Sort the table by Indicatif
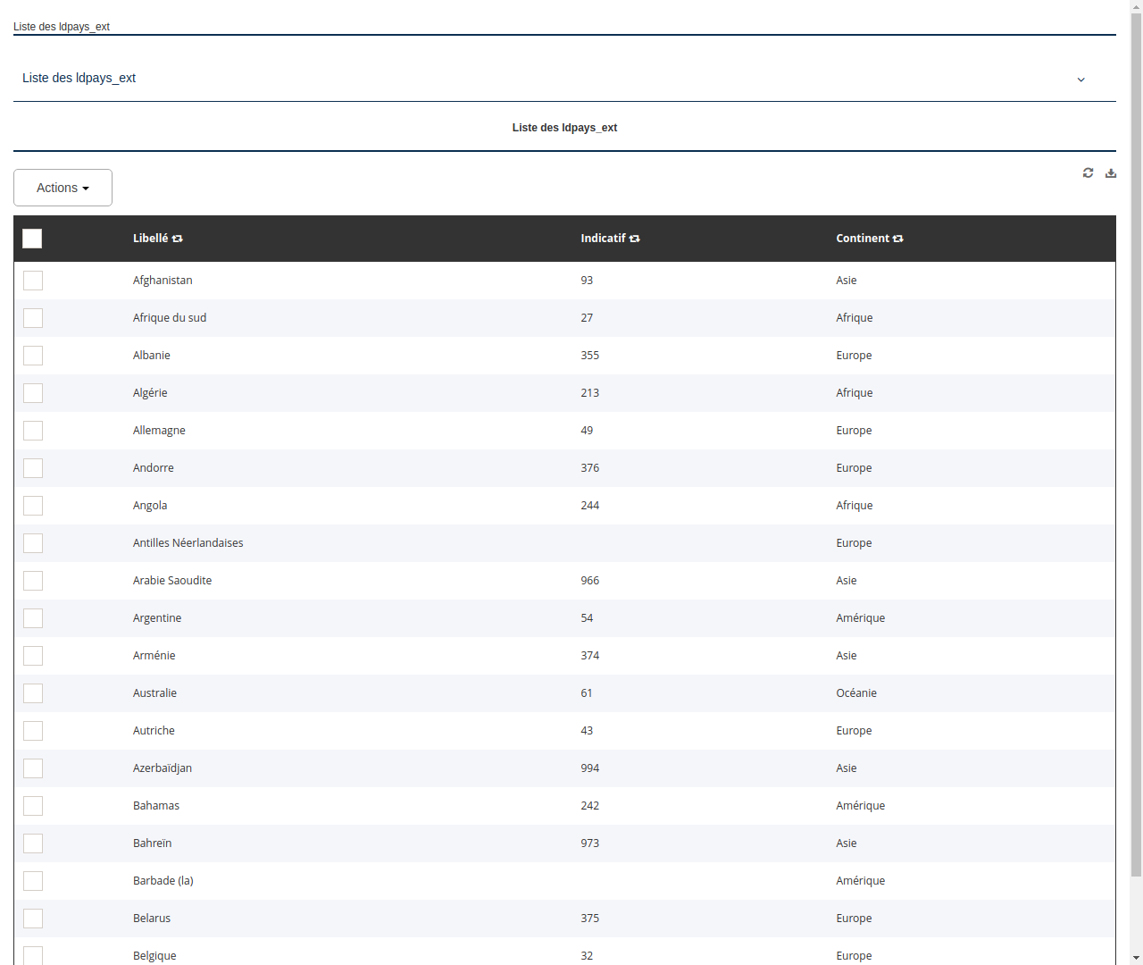The height and width of the screenshot is (965, 1143). click(x=634, y=239)
